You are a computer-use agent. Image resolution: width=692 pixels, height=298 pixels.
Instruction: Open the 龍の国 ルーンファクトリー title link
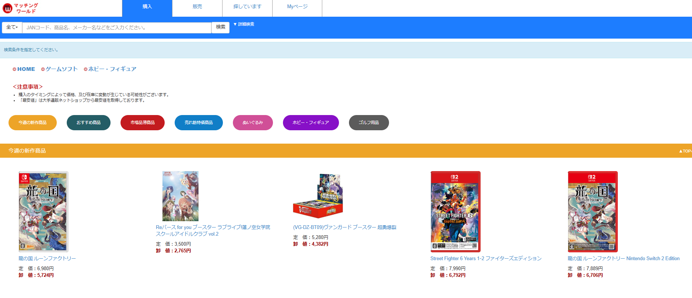pos(47,259)
